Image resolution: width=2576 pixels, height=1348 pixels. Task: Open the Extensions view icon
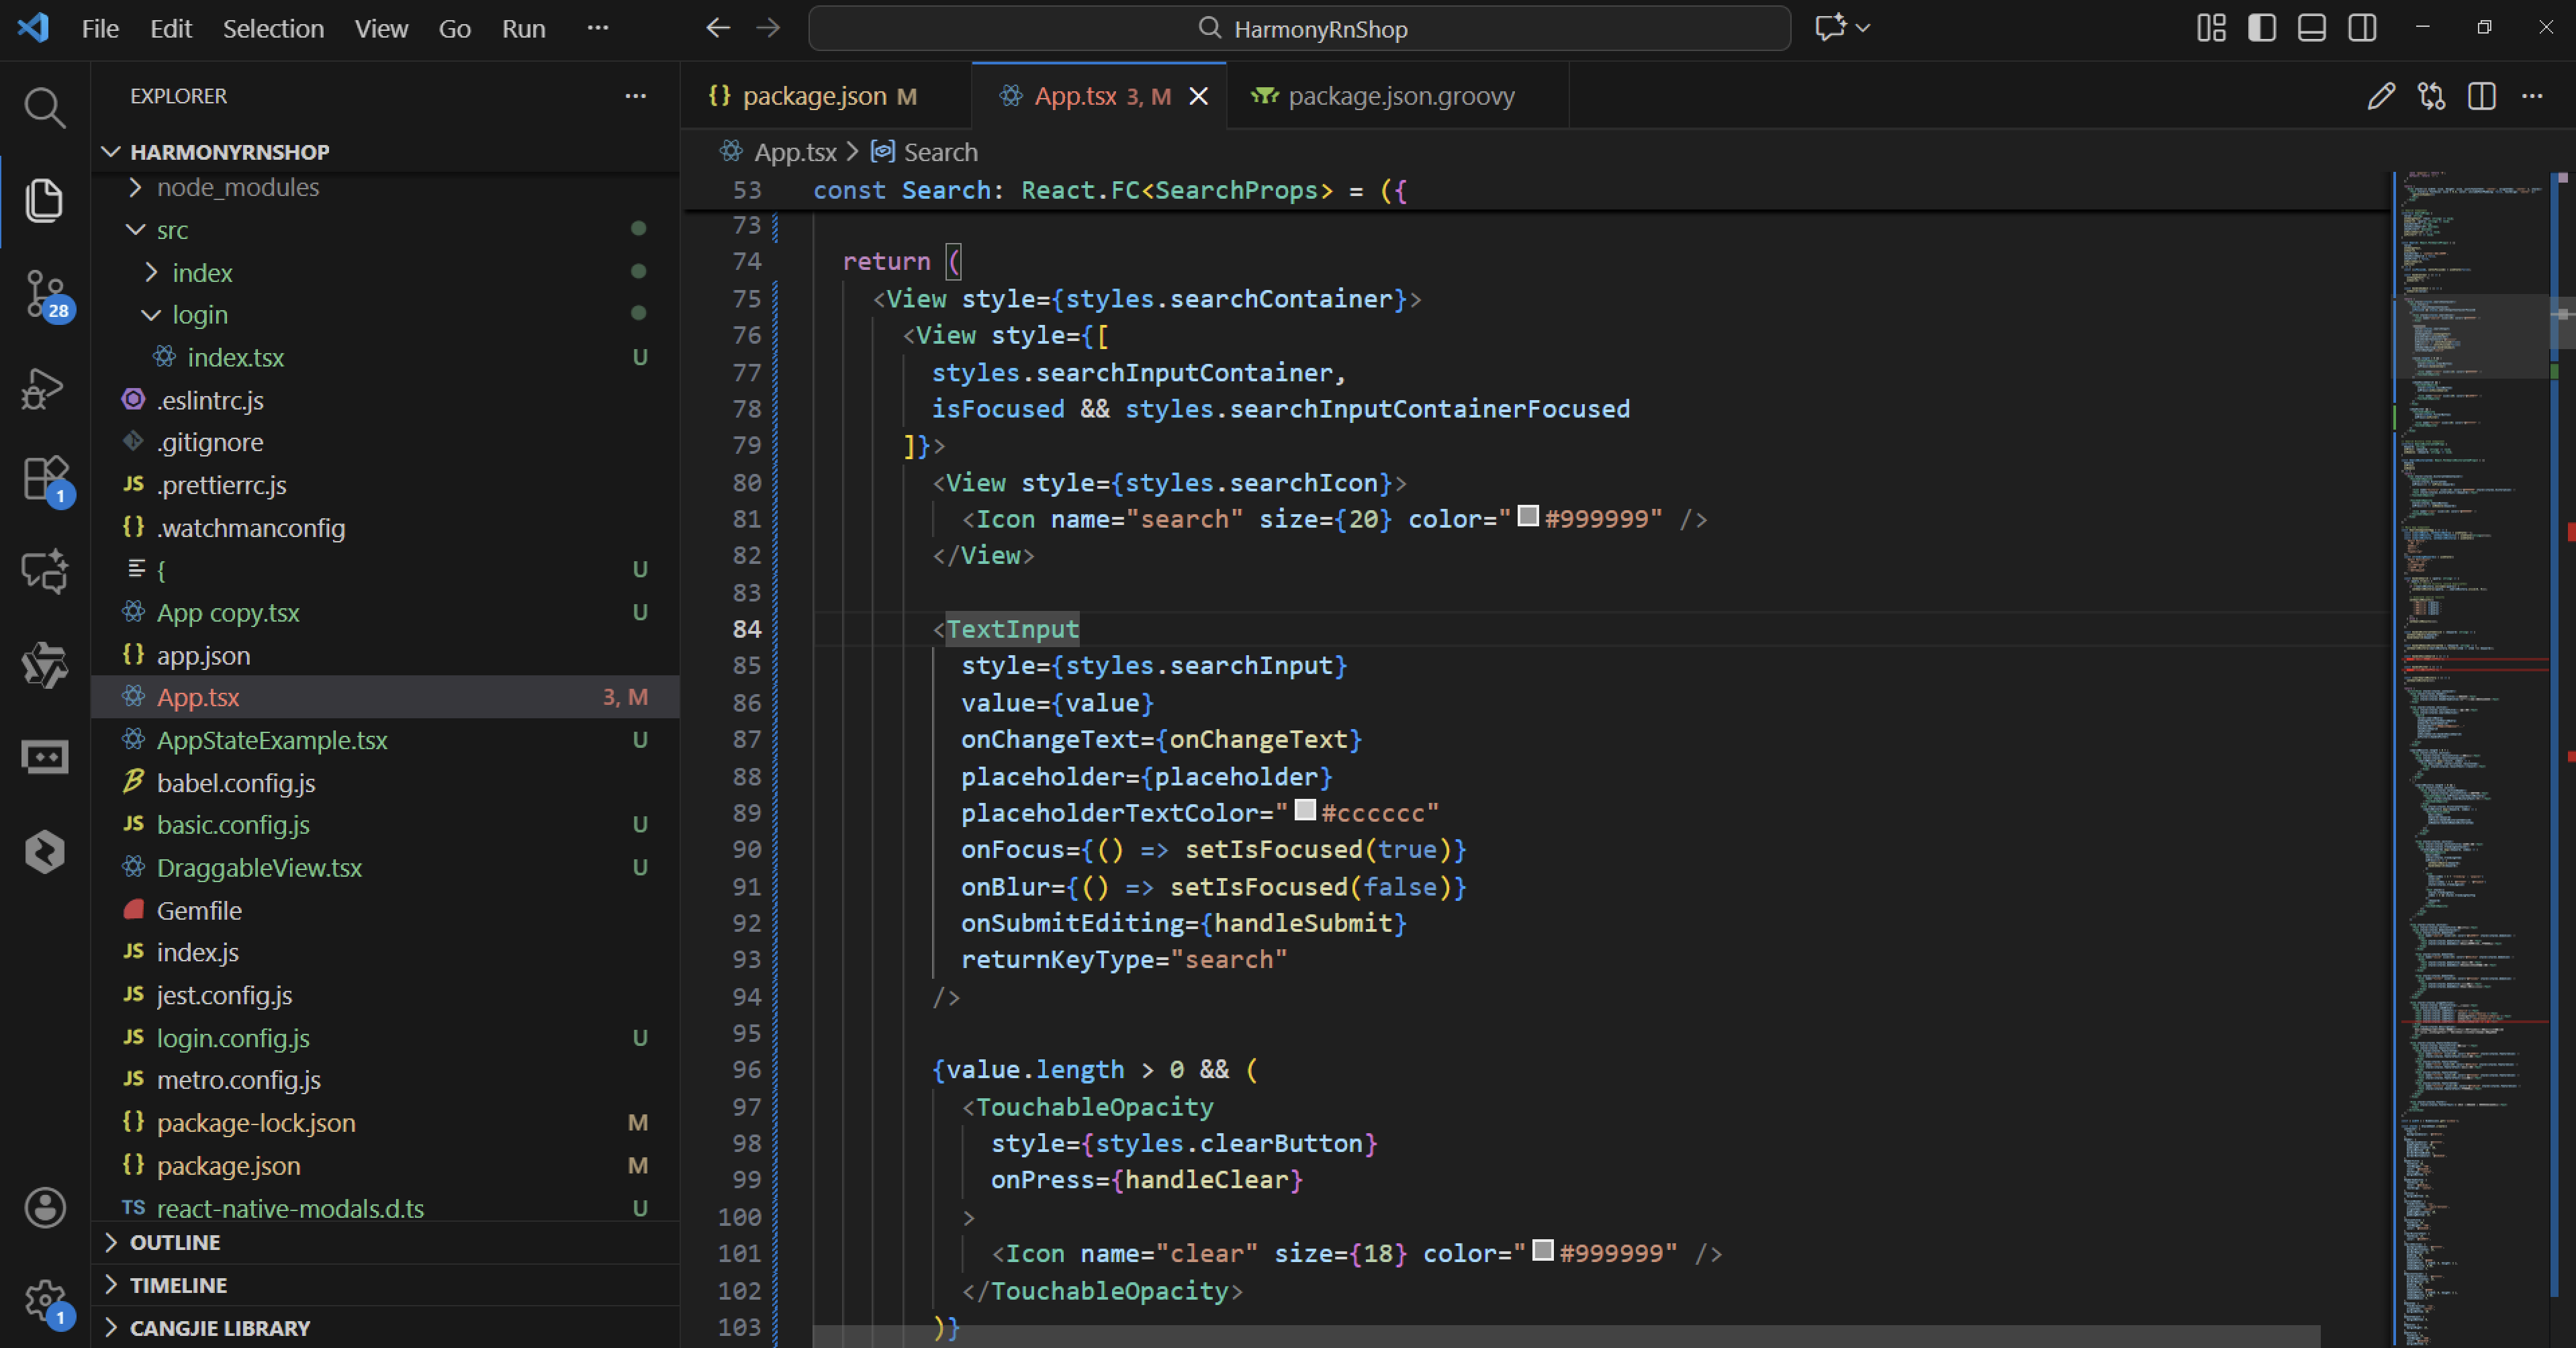point(44,480)
